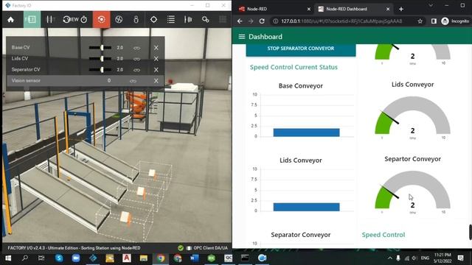Click the Lids Conveyor bar chart bar
Screen dimensions: 472x265
click(307, 207)
